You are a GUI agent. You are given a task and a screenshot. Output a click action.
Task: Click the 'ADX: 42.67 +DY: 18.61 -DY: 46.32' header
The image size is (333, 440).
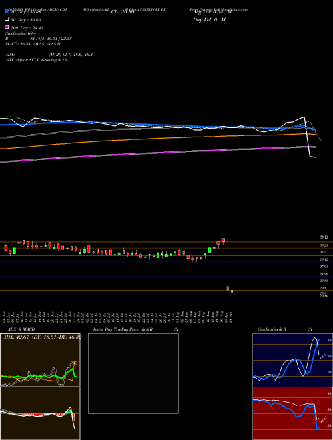pyautogui.click(x=42, y=337)
